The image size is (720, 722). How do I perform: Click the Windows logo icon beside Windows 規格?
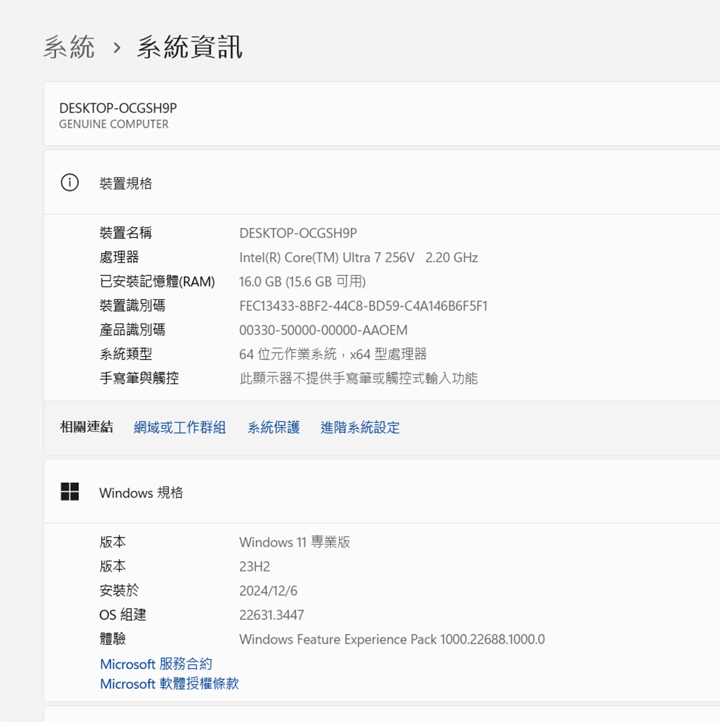pos(69,492)
